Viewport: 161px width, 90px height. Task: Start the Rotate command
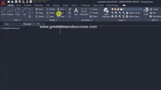[x=51, y=9]
